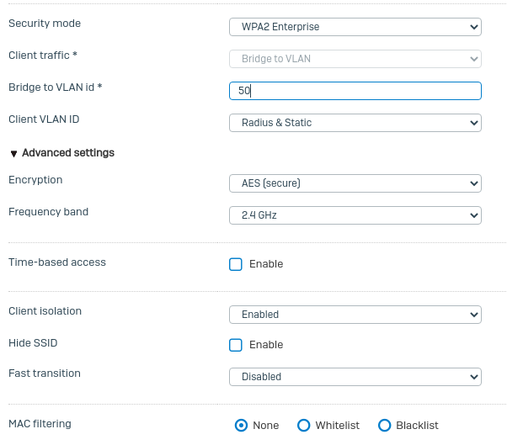Click the Hide SSID label
This screenshot has height=445, width=507.
click(x=33, y=343)
